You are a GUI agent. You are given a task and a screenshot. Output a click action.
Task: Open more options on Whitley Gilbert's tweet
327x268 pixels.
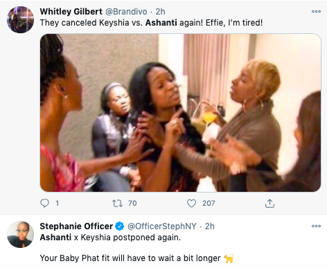tap(316, 11)
